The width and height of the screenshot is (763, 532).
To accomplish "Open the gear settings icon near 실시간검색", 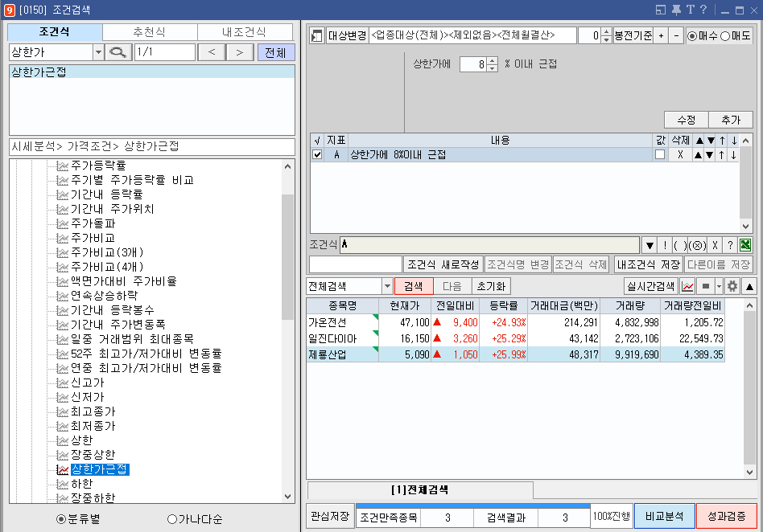I will click(x=732, y=286).
